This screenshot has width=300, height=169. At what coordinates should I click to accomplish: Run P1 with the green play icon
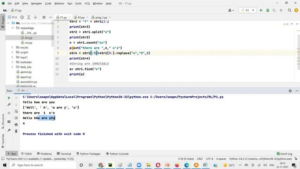coord(261,10)
